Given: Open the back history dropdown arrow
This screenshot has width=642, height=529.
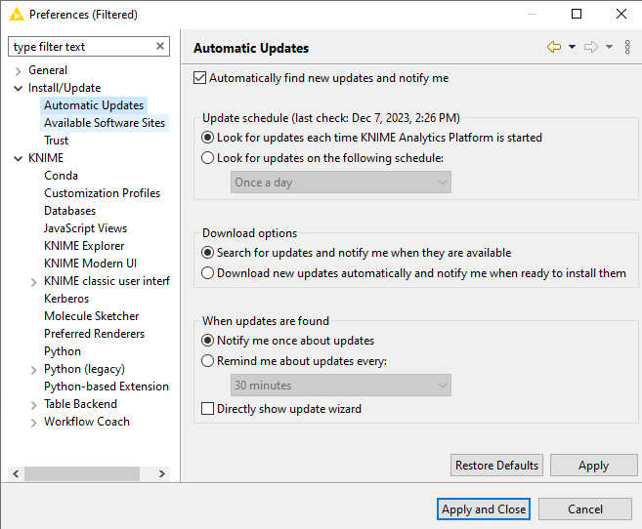Looking at the screenshot, I should (572, 47).
